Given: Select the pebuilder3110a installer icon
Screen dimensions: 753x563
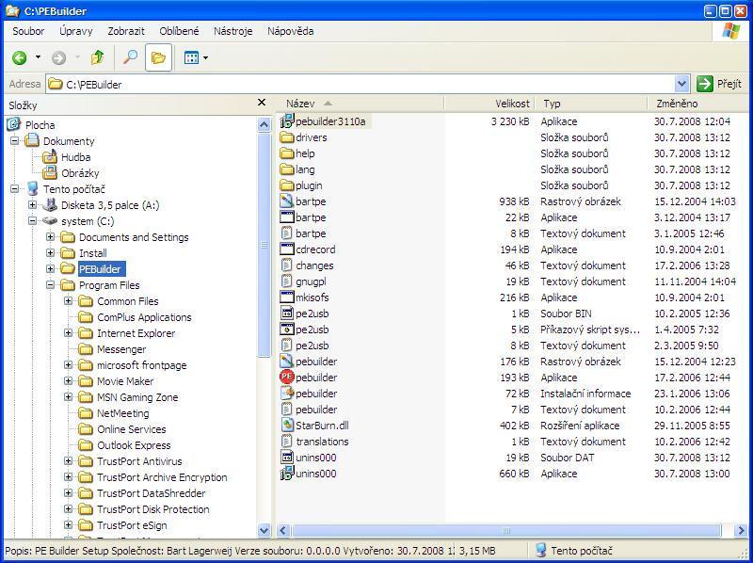Looking at the screenshot, I should pos(287,121).
